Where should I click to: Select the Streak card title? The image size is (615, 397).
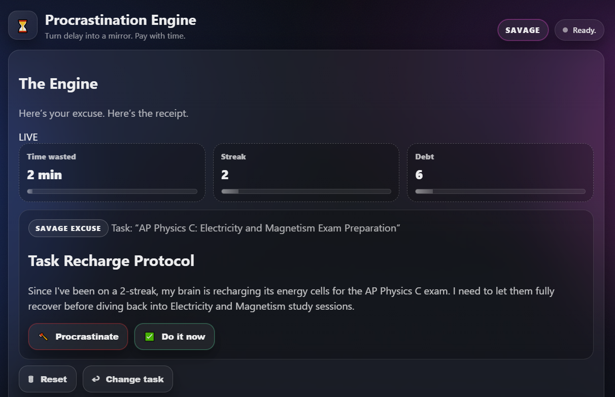[233, 157]
